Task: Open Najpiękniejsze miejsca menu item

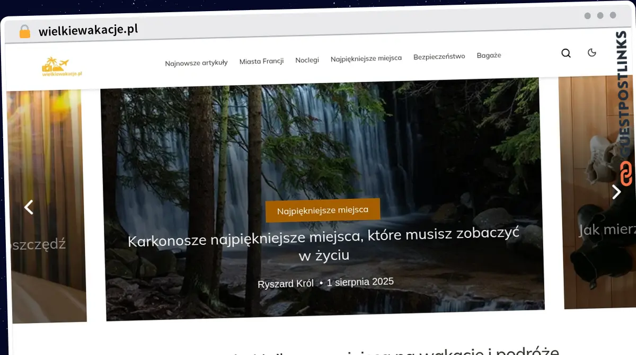Action: coord(366,58)
